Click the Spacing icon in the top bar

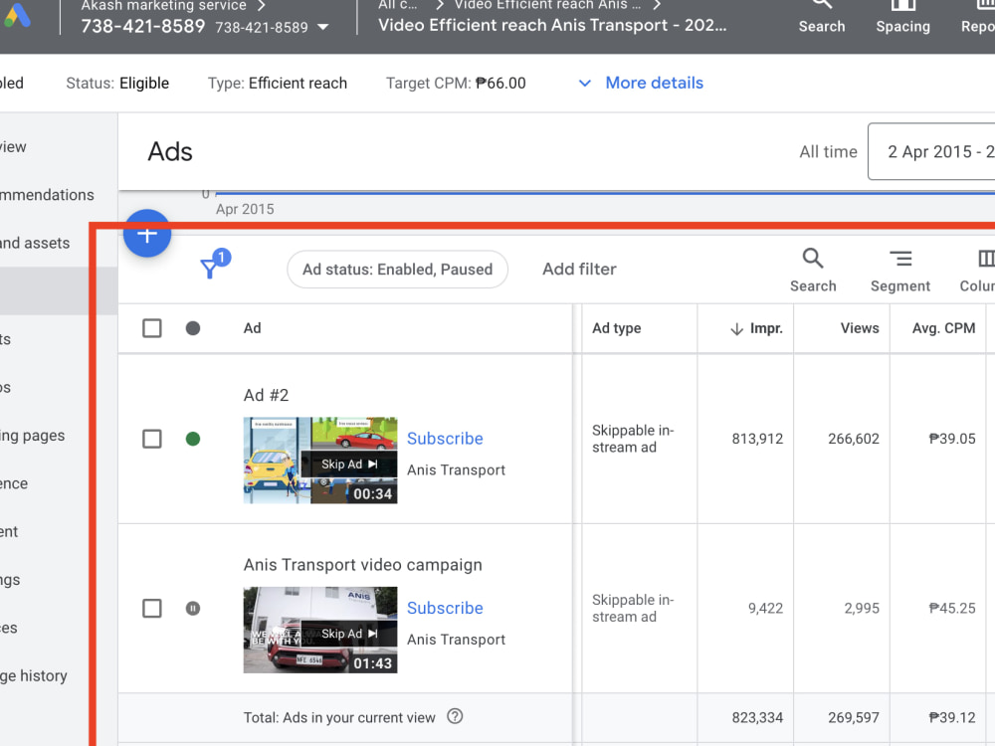pos(902,18)
